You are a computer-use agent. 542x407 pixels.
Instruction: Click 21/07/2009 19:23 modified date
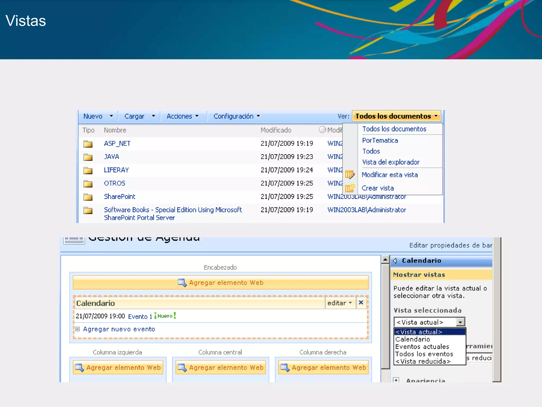coord(287,157)
